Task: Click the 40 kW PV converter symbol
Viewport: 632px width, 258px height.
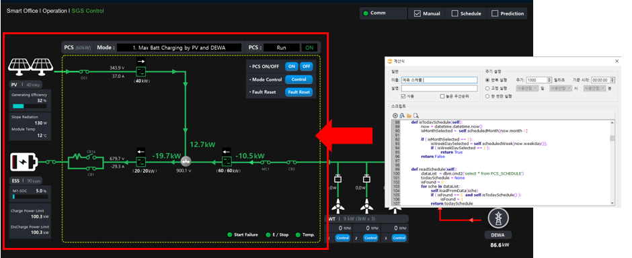Action: (141, 72)
